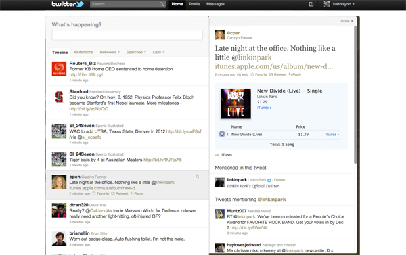This screenshot has width=406, height=255.
Task: Click Carolyn Penner avatar in detail pane
Action: 219,34
